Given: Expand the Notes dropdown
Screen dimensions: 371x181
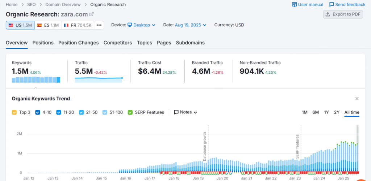Looking at the screenshot, I should 186,112.
